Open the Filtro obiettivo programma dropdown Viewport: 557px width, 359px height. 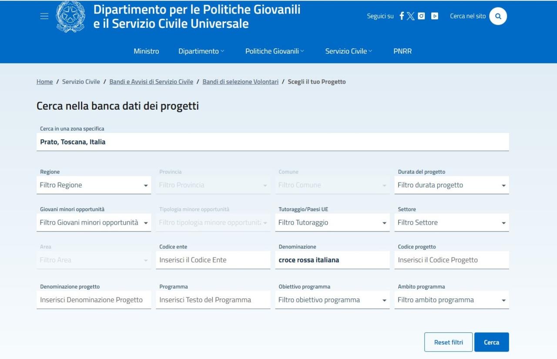[332, 300]
